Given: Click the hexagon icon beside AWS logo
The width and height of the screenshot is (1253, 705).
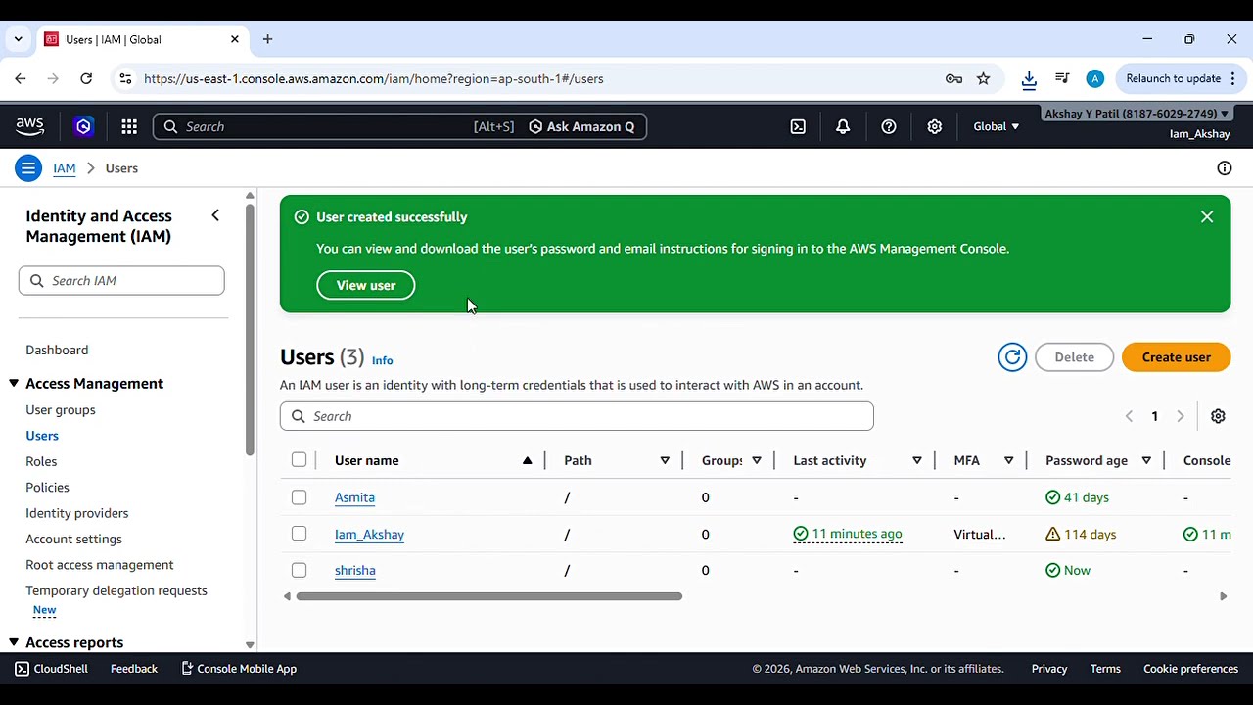Looking at the screenshot, I should 83,126.
